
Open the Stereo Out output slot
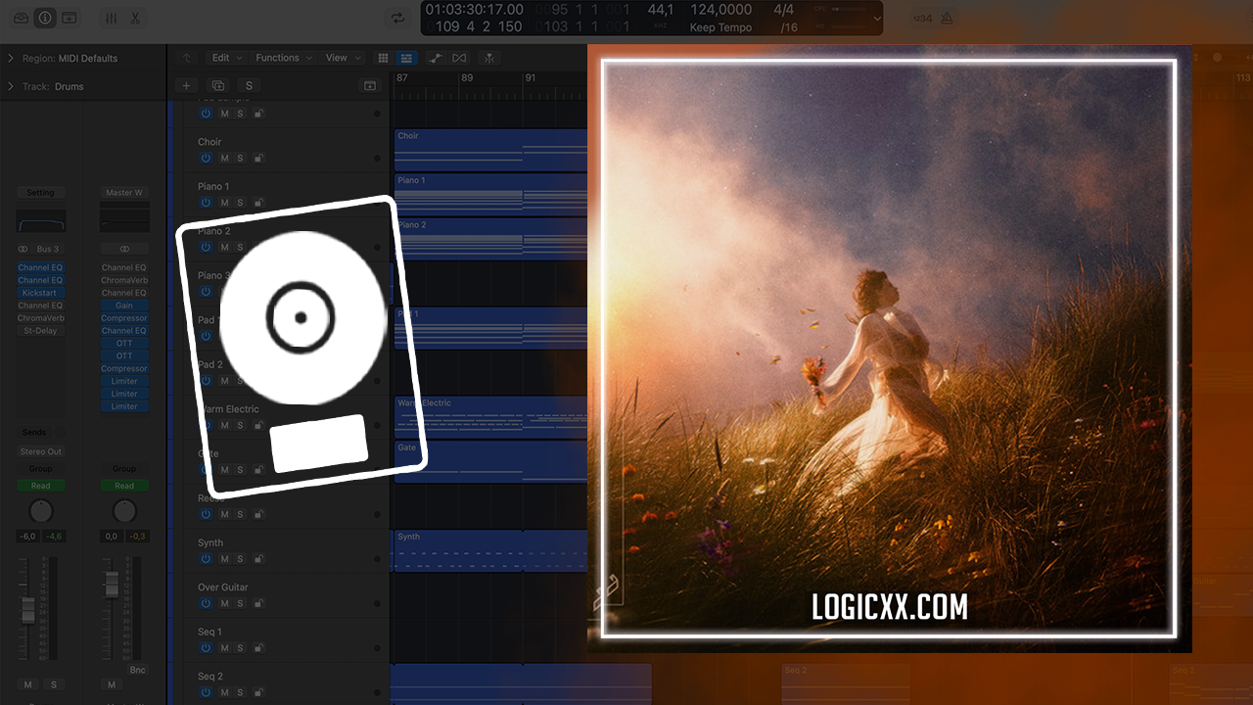point(40,451)
